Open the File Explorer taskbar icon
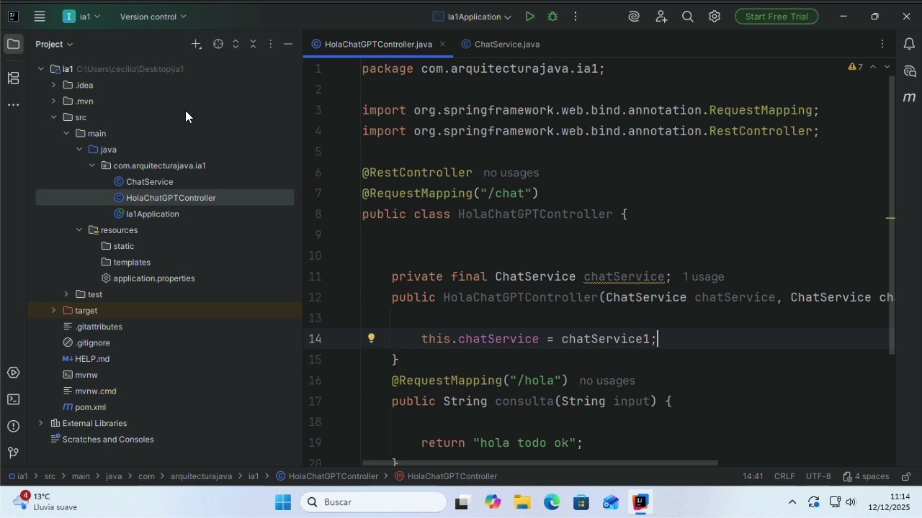The image size is (922, 518). (x=522, y=502)
